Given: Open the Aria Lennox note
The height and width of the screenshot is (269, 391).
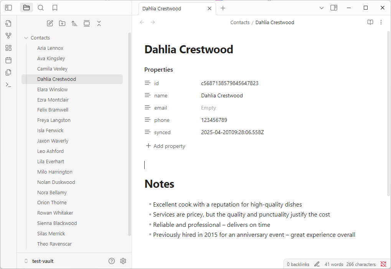Looking at the screenshot, I should click(50, 48).
